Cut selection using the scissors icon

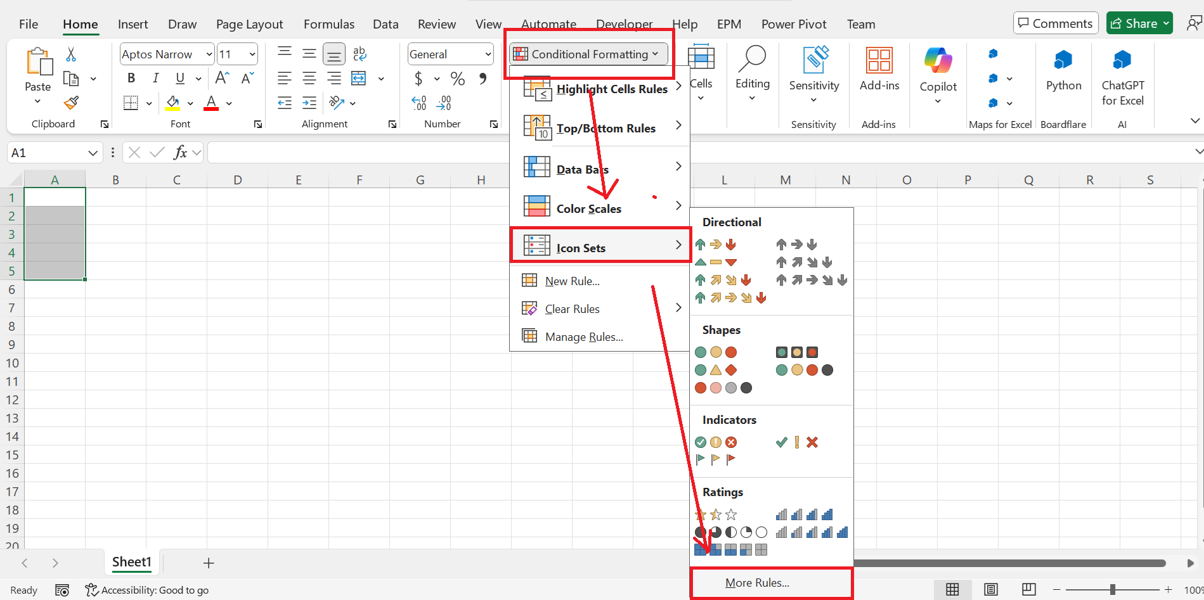point(71,54)
